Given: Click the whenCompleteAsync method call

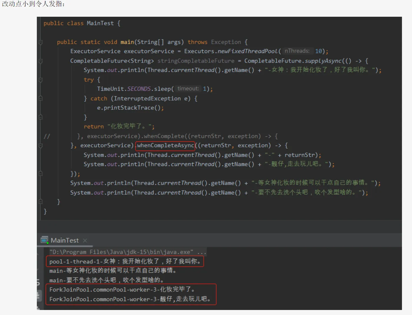Looking at the screenshot, I should coord(165,146).
